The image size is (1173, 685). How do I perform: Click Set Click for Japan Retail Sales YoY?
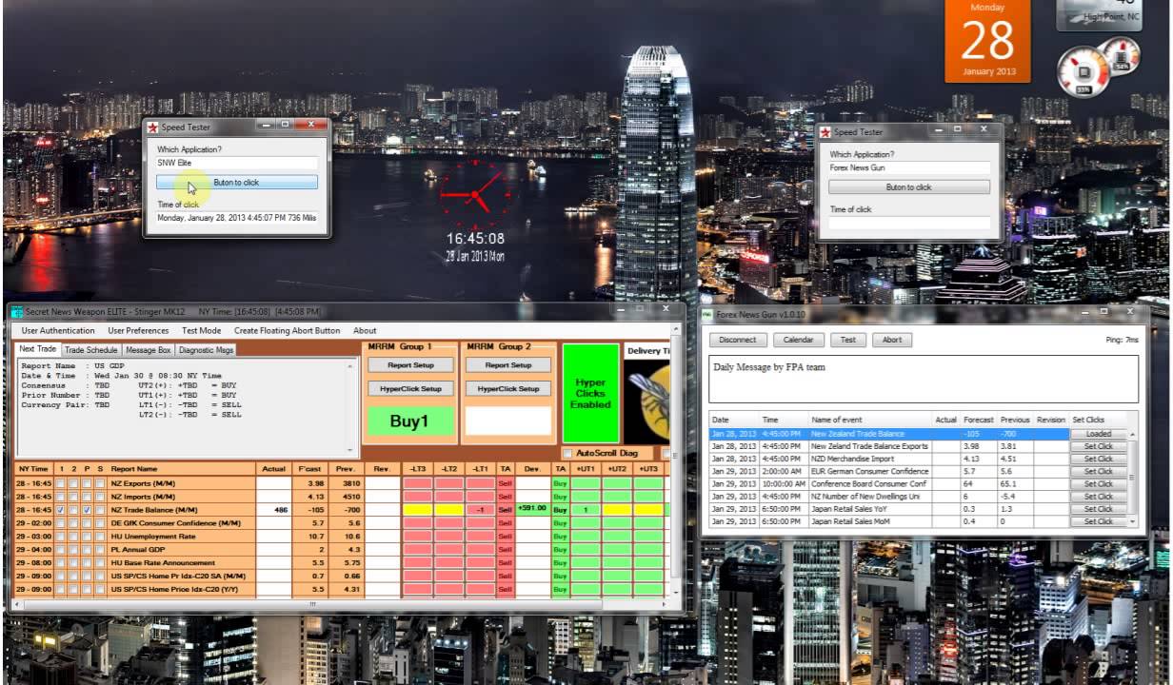(1098, 509)
